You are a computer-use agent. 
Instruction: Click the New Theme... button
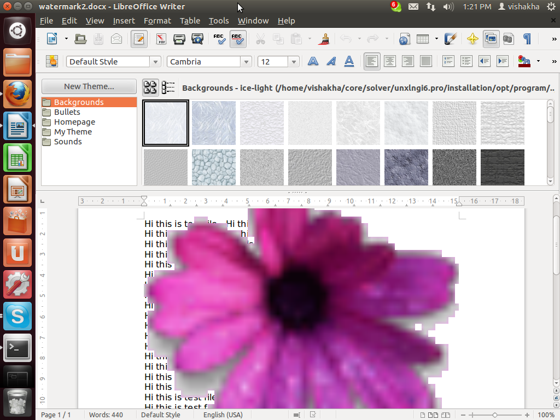pyautogui.click(x=89, y=86)
